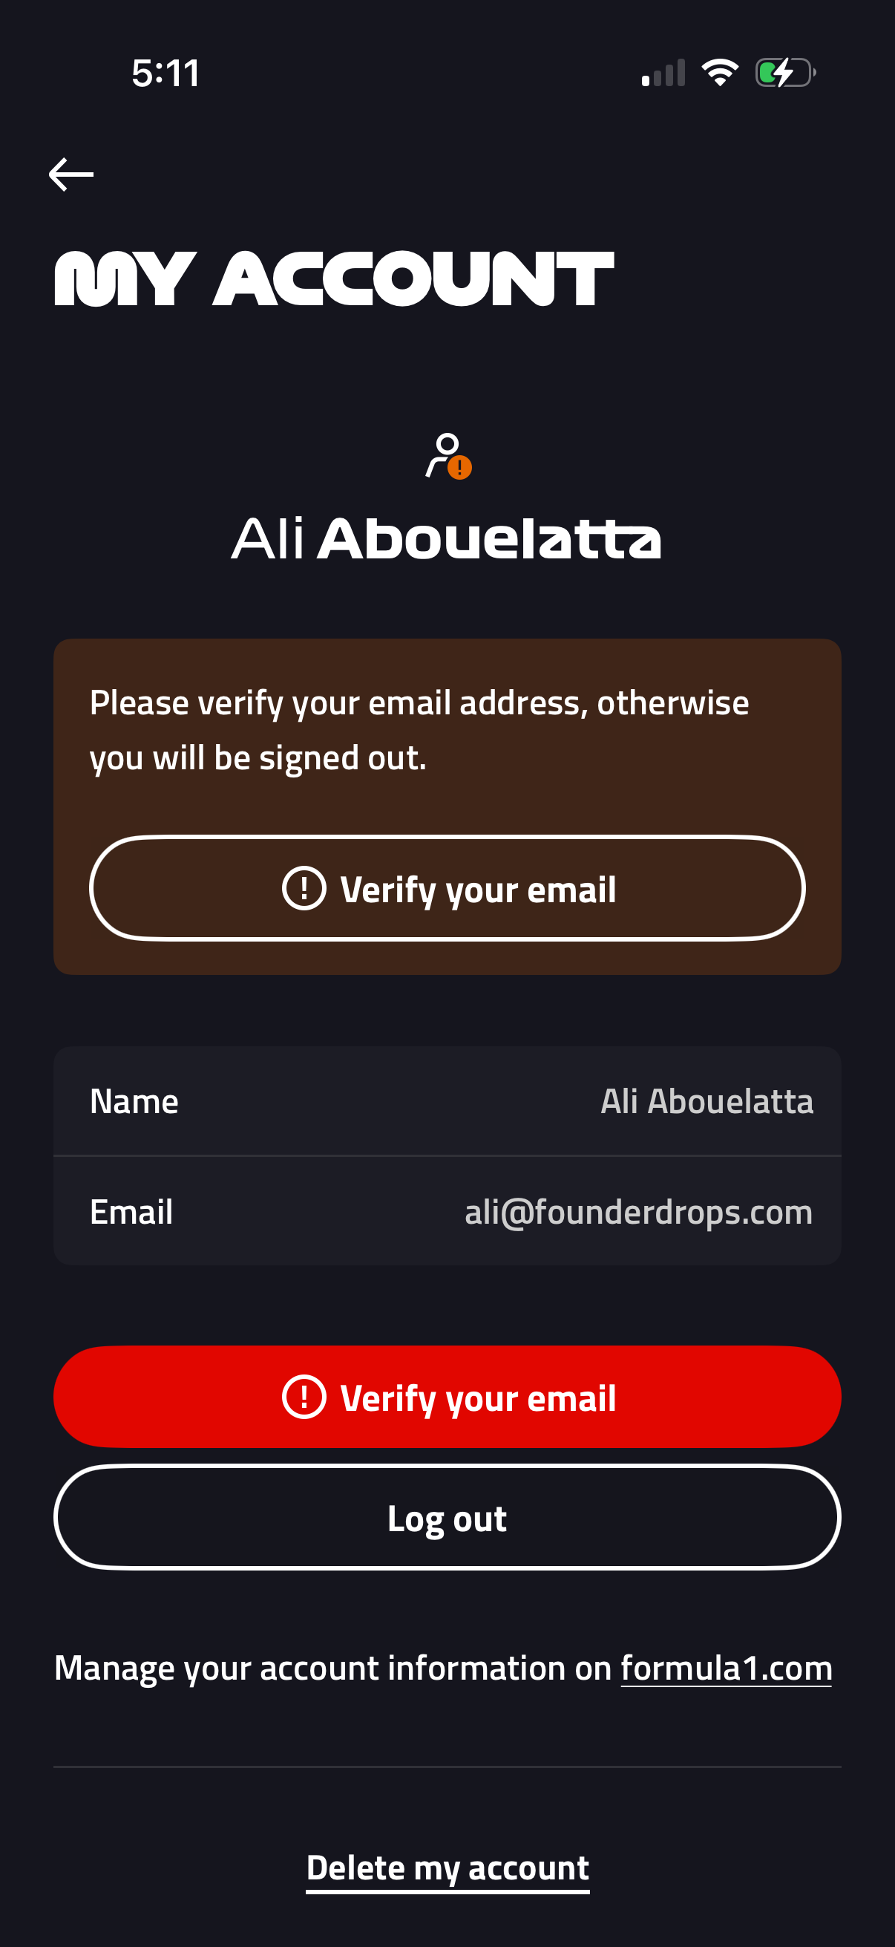Tap the Wi-Fi status icon
This screenshot has width=895, height=1947.
click(720, 73)
